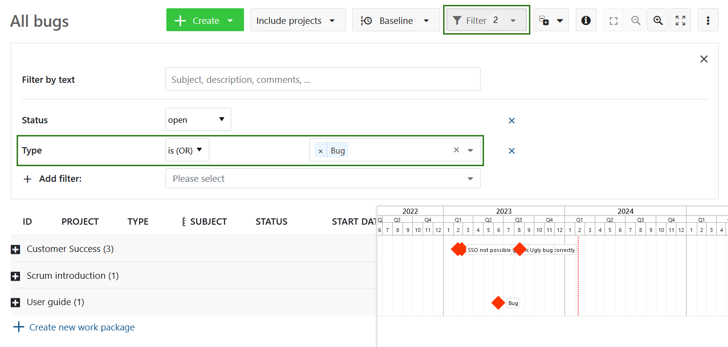Open the Include projects selector
Image resolution: width=728 pixels, height=347 pixels.
click(x=298, y=20)
